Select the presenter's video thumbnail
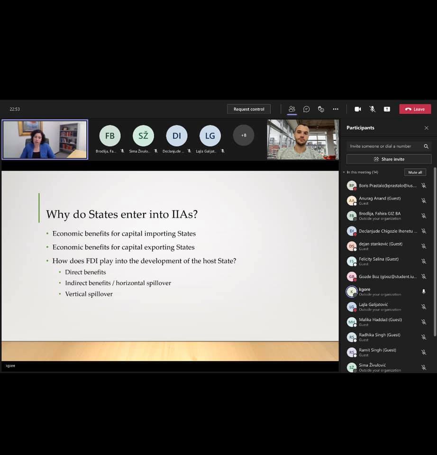Image resolution: width=437 pixels, height=455 pixels. (45, 139)
